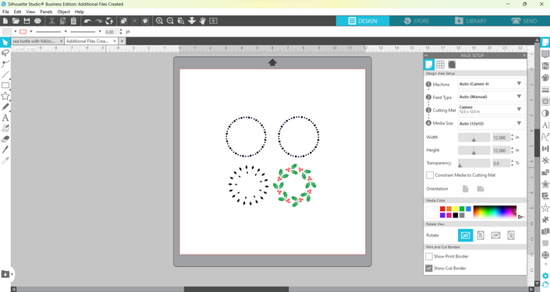
Task: Select the Knife tool
Action: (5, 150)
